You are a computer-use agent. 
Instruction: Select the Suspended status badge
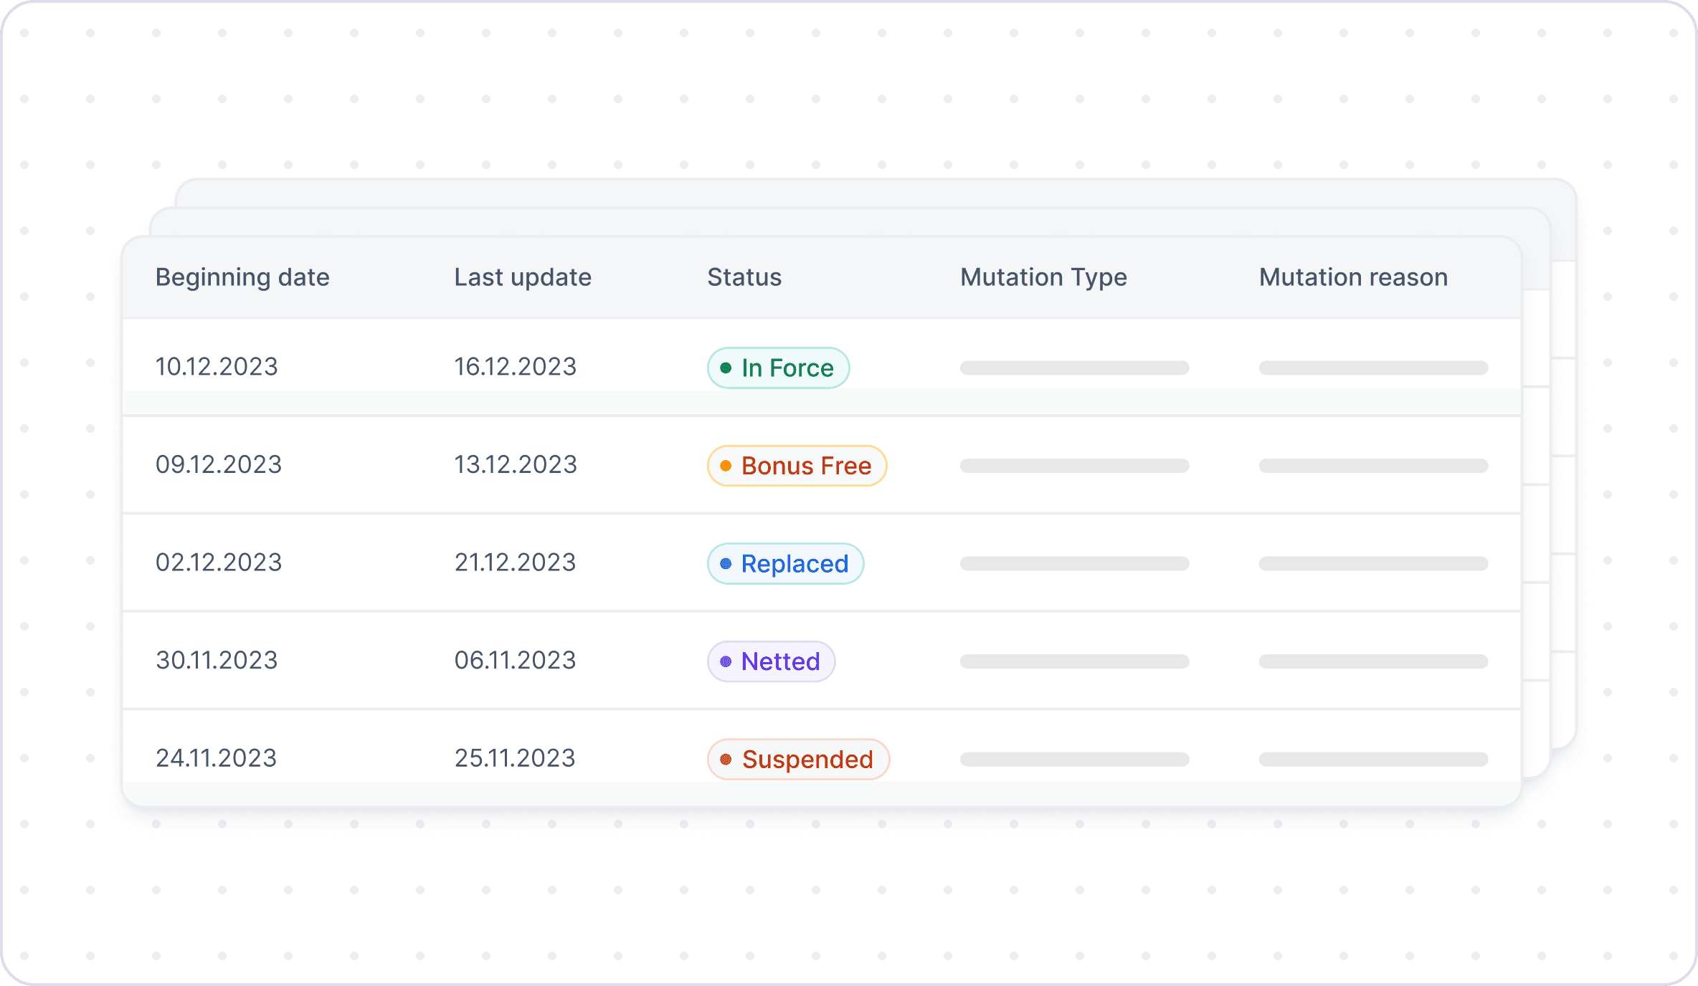pos(798,760)
